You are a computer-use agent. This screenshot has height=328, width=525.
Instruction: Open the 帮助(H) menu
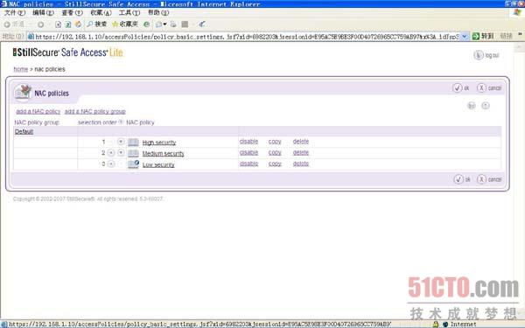coord(158,13)
